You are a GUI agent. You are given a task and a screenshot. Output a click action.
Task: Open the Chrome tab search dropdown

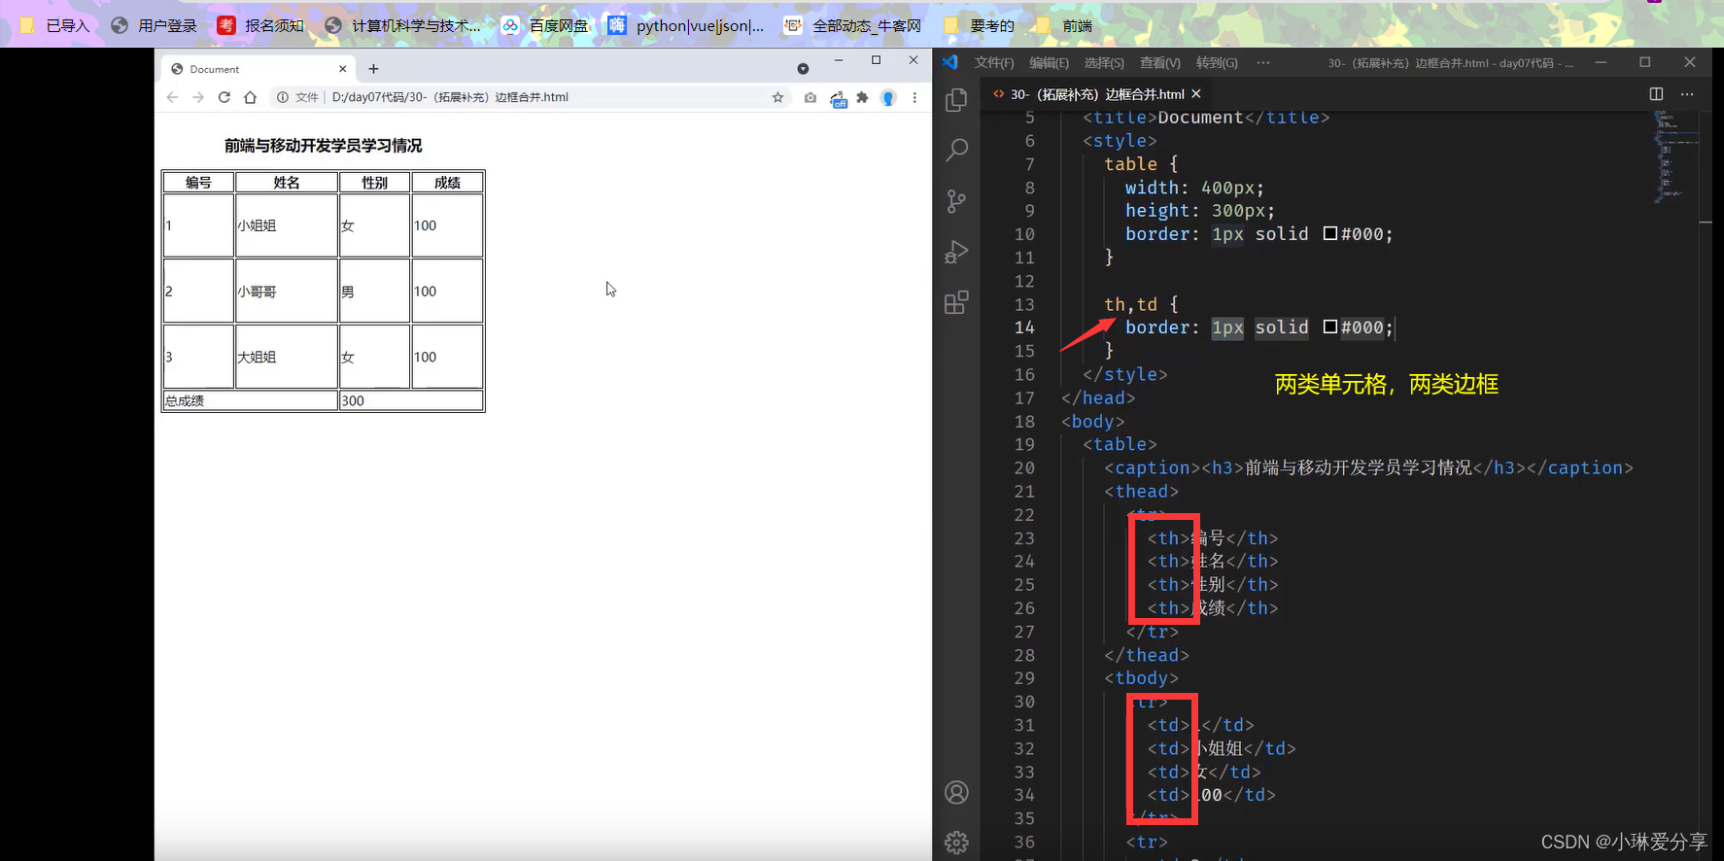coord(803,69)
